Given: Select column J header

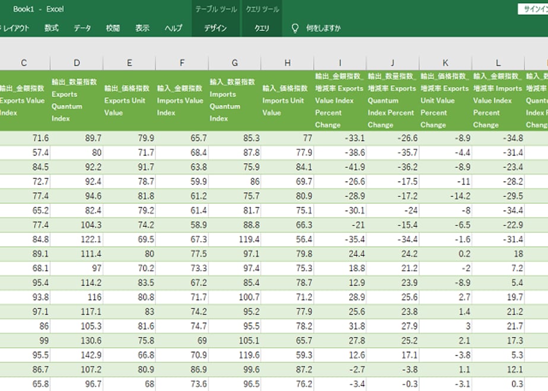Looking at the screenshot, I should (x=393, y=63).
